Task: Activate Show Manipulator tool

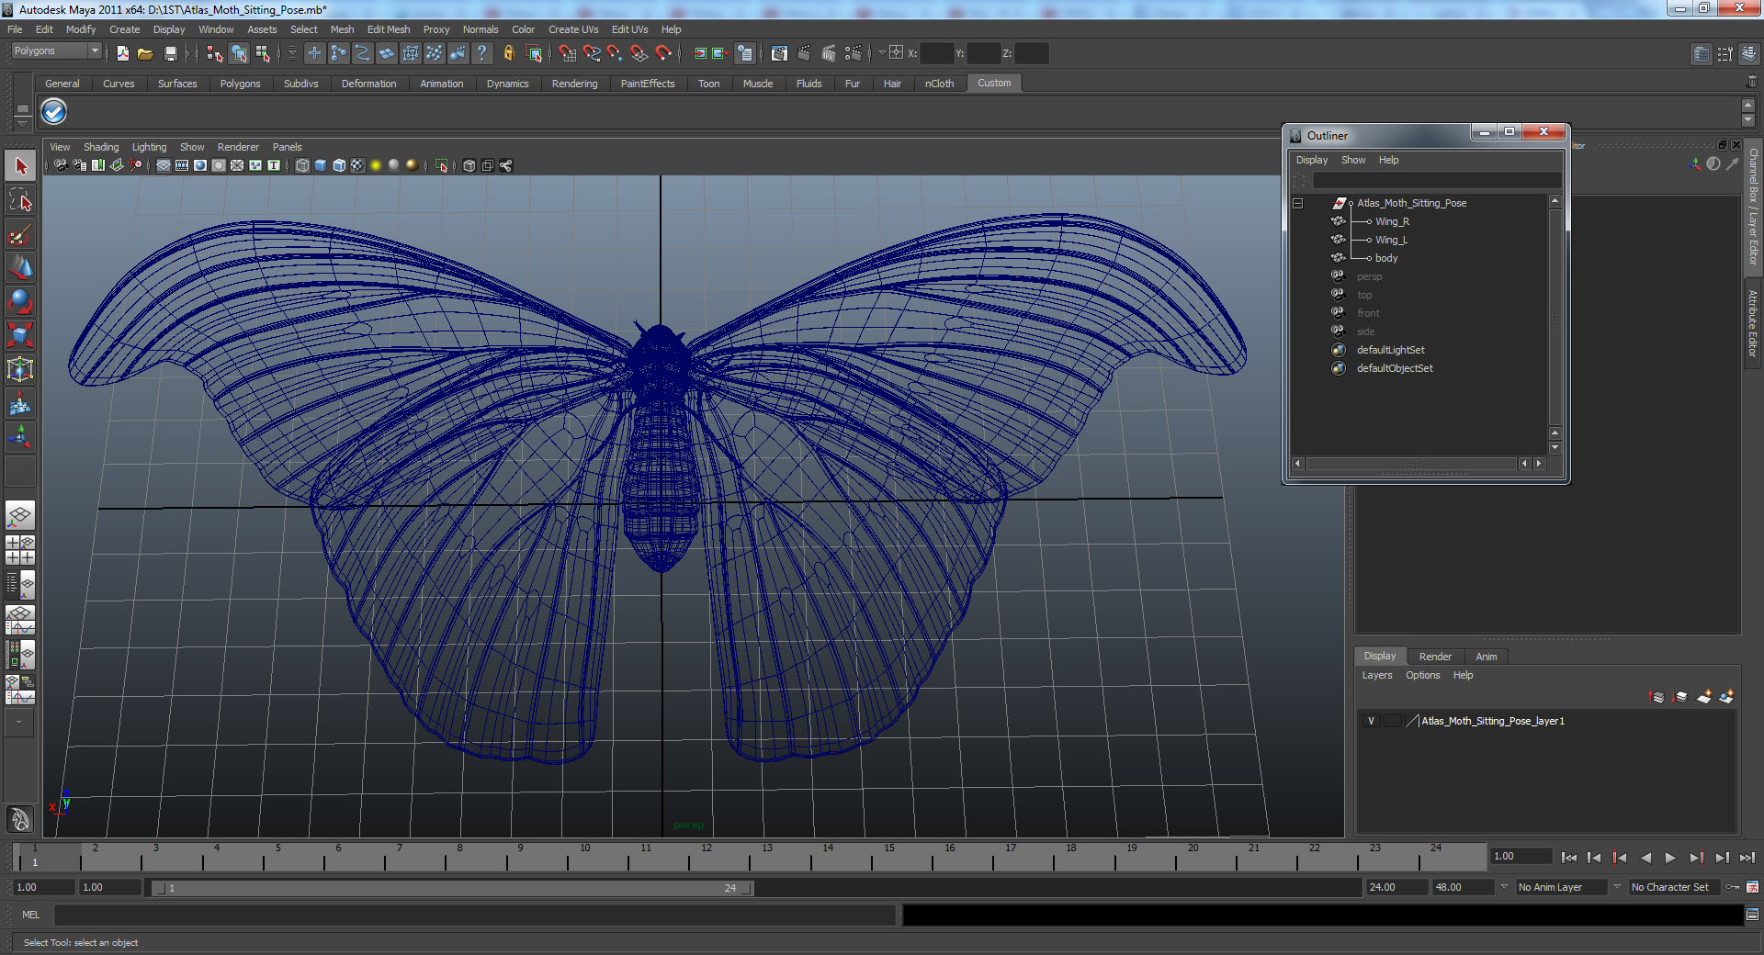Action: (20, 437)
